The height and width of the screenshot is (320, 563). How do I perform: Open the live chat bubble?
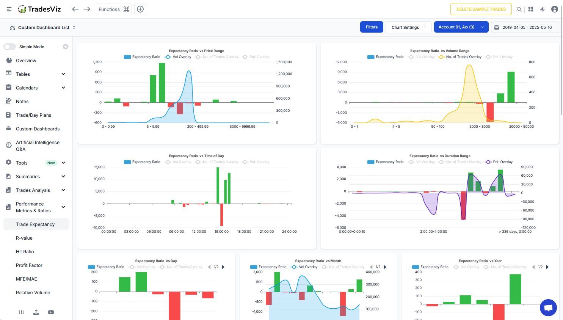(x=548, y=307)
